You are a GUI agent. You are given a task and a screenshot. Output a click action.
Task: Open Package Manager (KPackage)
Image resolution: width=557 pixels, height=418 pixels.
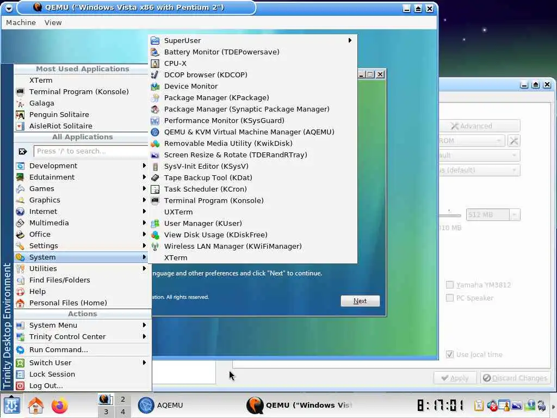pos(252,97)
